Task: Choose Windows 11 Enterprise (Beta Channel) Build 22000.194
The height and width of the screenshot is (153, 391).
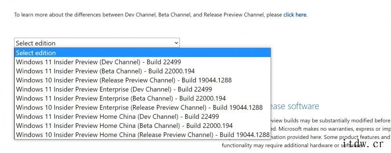Action: (143, 98)
